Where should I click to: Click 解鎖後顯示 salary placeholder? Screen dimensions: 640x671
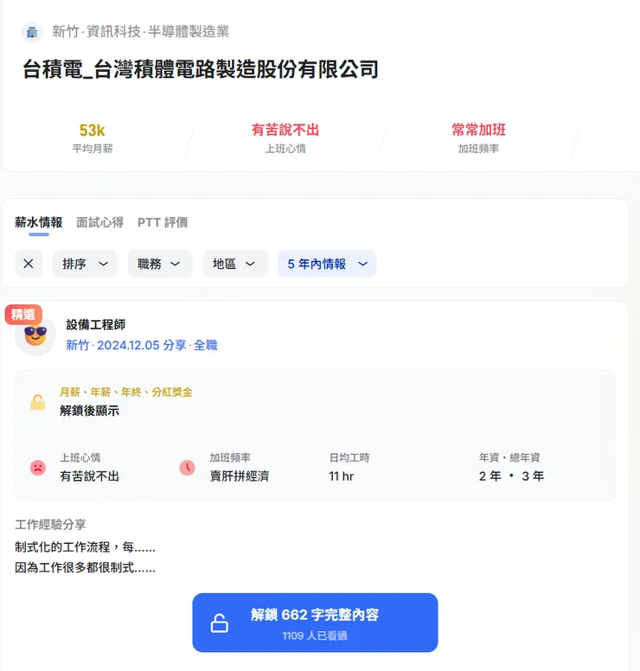89,411
